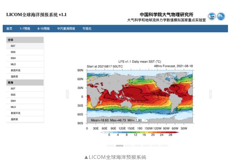Click the IAP institute logo icon
Screen dimensions: 230x168
(x=212, y=17)
